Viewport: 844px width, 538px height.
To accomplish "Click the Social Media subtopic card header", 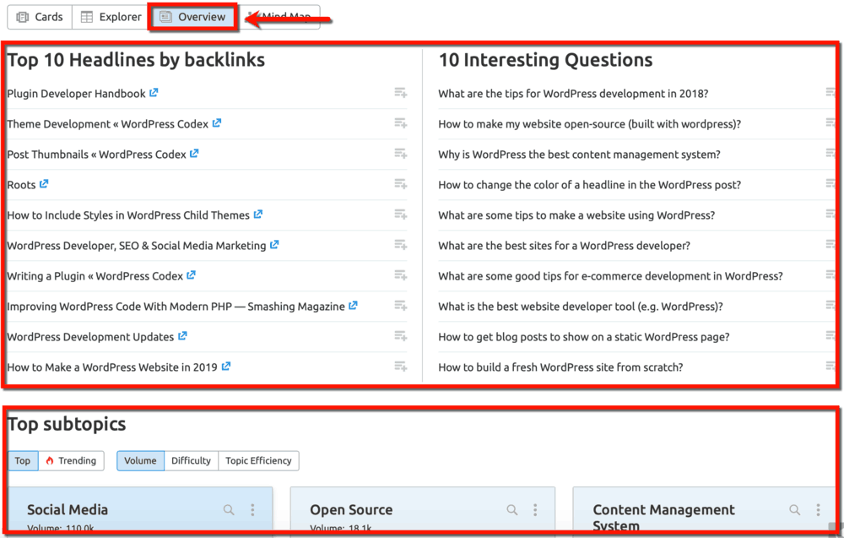I will tap(68, 509).
